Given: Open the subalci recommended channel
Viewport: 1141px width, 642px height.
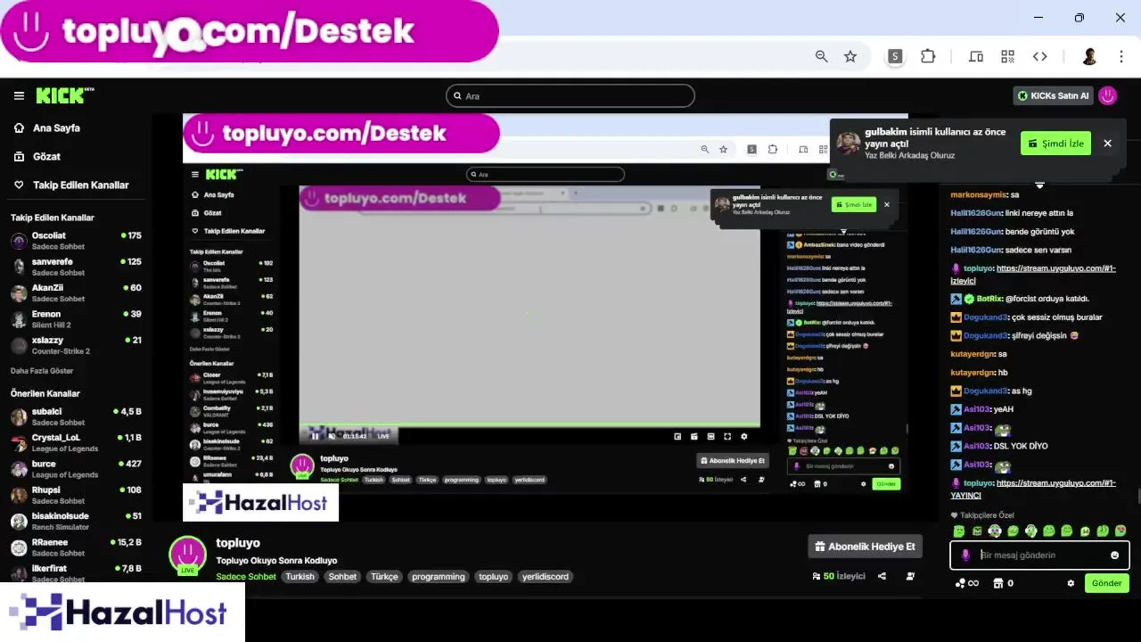Looking at the screenshot, I should click(x=76, y=416).
